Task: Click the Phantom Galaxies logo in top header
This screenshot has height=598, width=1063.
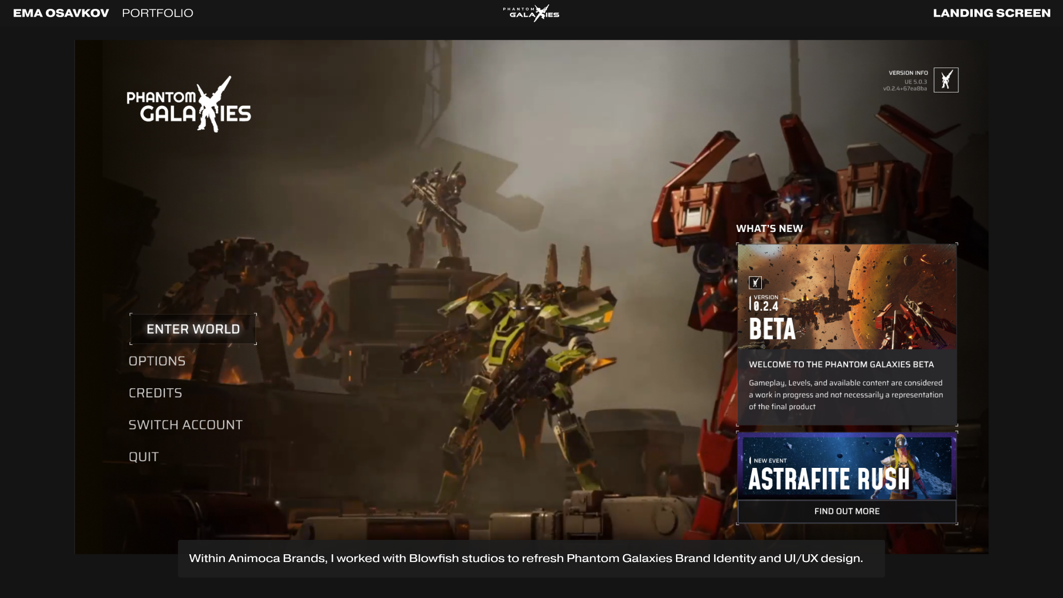Action: coord(531,13)
